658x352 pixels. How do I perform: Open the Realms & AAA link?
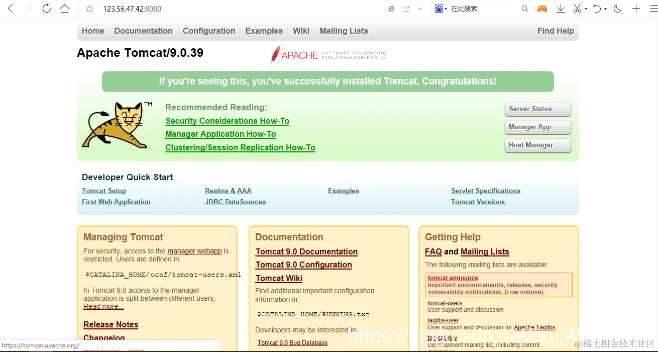click(x=228, y=191)
